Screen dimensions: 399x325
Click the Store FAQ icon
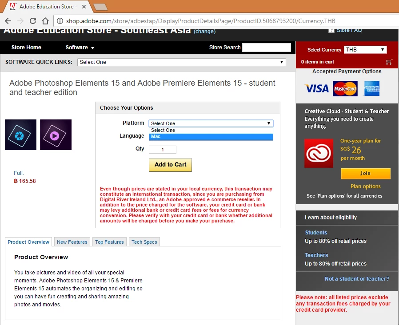331,31
